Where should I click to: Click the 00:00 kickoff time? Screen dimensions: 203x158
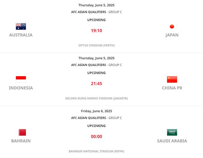[96, 137]
